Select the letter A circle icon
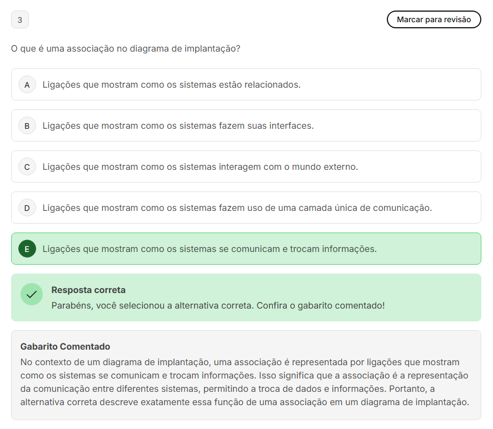Screen dimensions: 493x429 click(x=27, y=84)
